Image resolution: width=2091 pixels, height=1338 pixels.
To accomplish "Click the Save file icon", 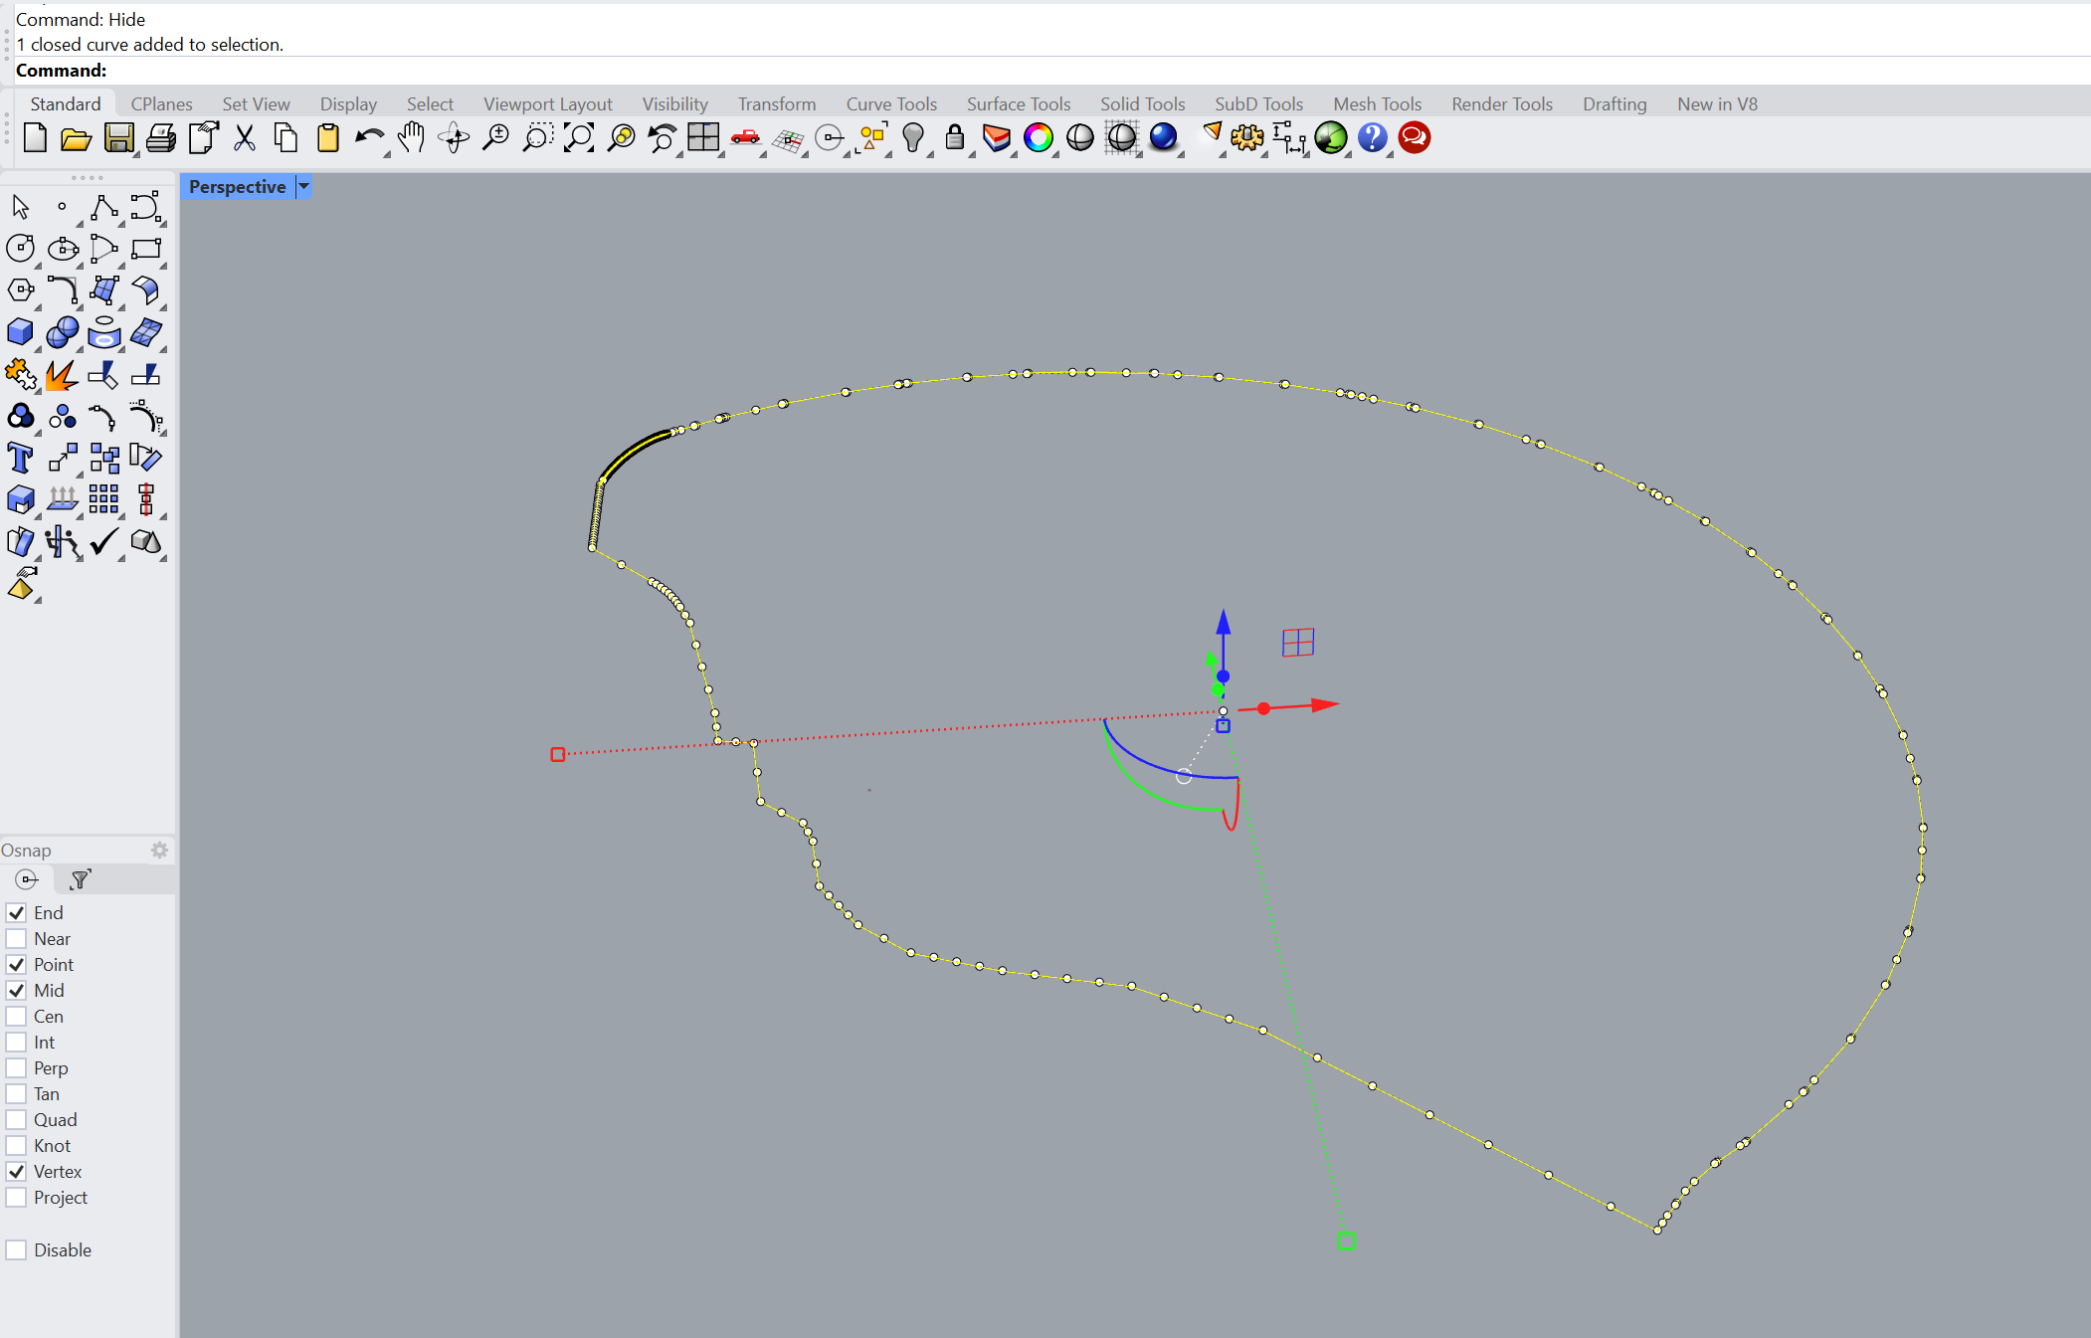I will point(118,138).
